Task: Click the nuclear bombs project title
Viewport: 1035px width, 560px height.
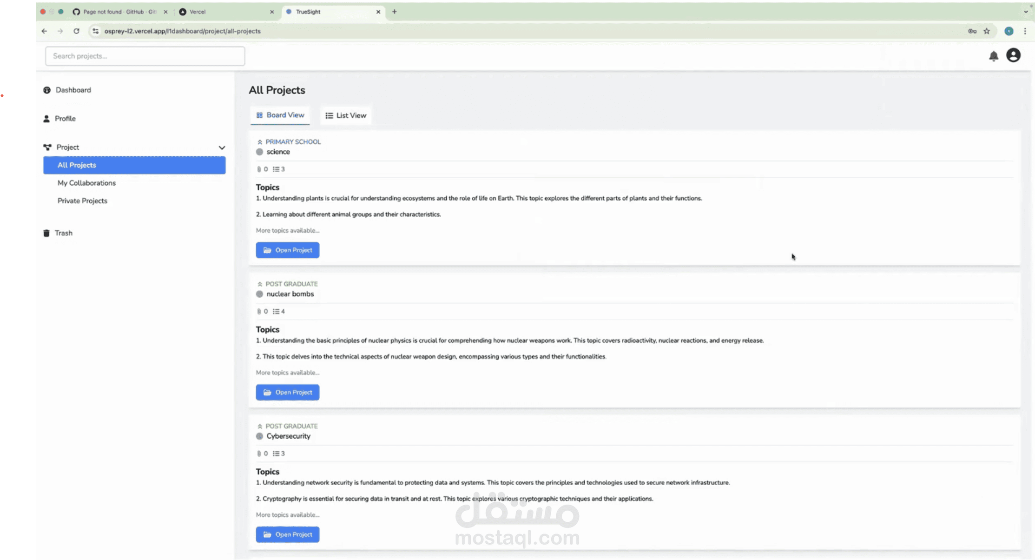Action: click(290, 294)
